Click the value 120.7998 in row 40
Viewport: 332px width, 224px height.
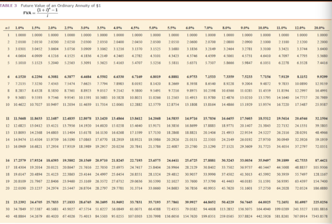click(x=154, y=216)
